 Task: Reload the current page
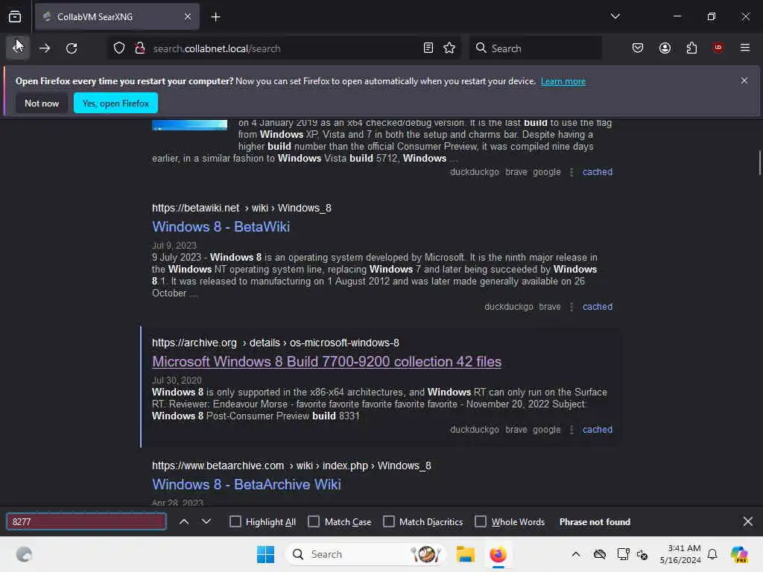click(72, 48)
